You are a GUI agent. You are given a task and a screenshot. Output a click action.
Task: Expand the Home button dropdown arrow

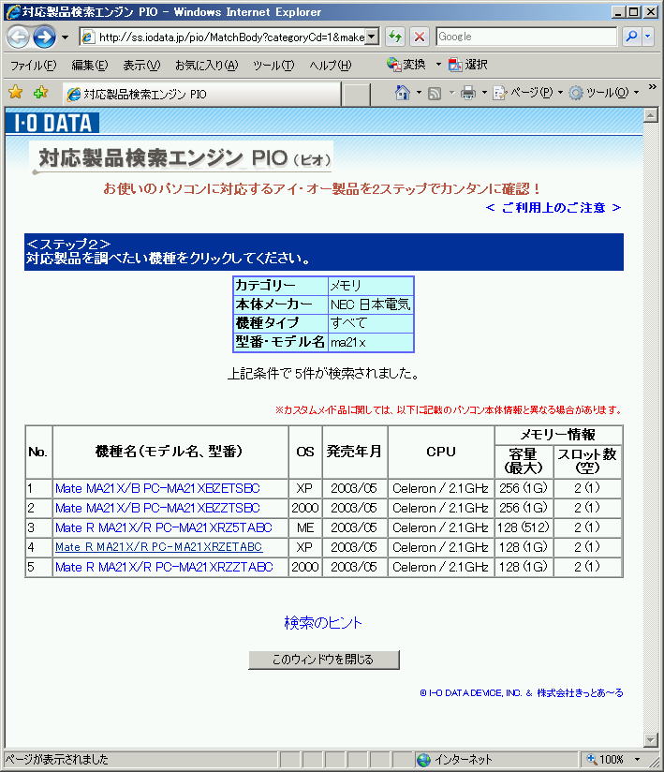pyautogui.click(x=419, y=93)
